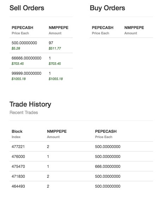Open trade at block 476000
The height and width of the screenshot is (199, 159).
81,157
